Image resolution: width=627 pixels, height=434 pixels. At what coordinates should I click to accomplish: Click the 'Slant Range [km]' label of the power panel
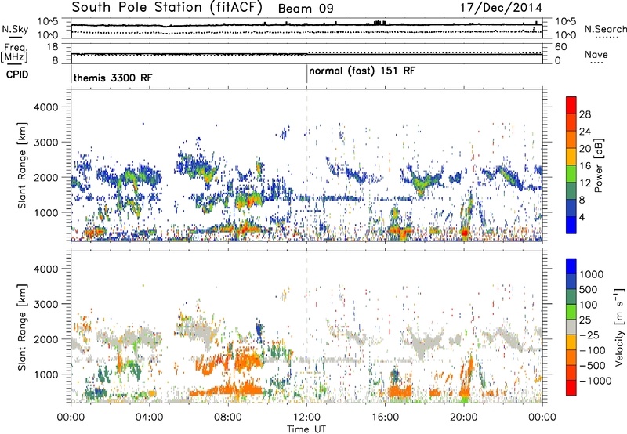(x=22, y=165)
